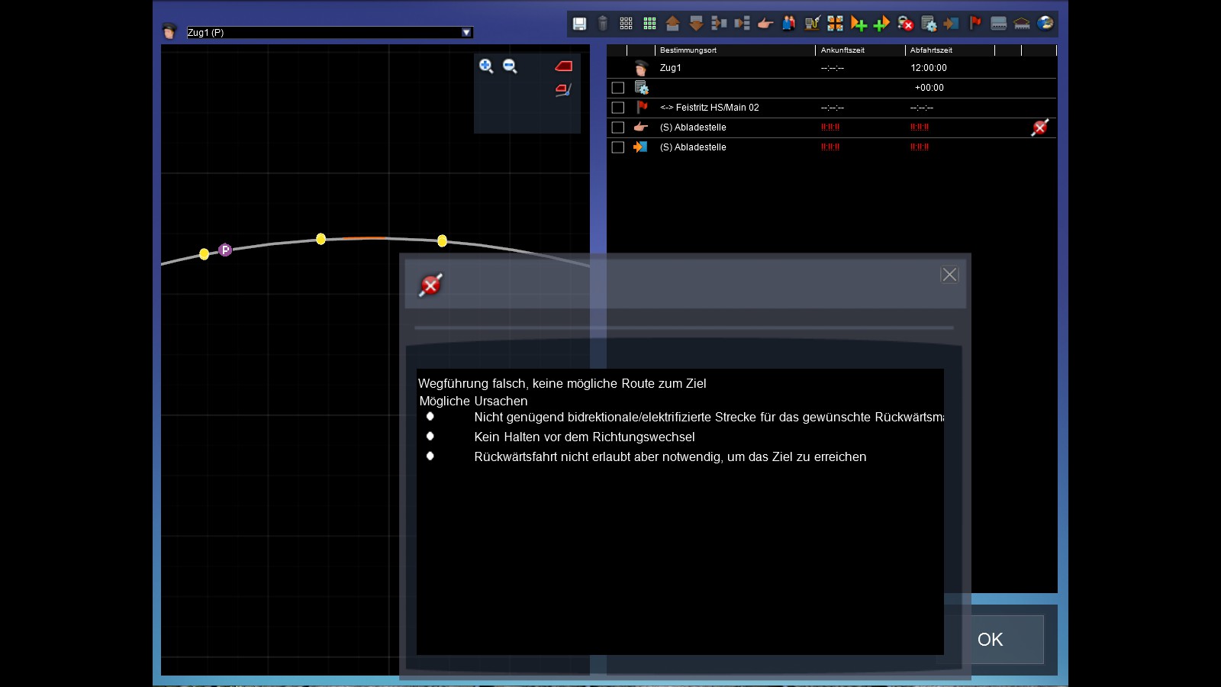
Task: Select the Abladestelle entry with arrow-box icon
Action: point(693,147)
